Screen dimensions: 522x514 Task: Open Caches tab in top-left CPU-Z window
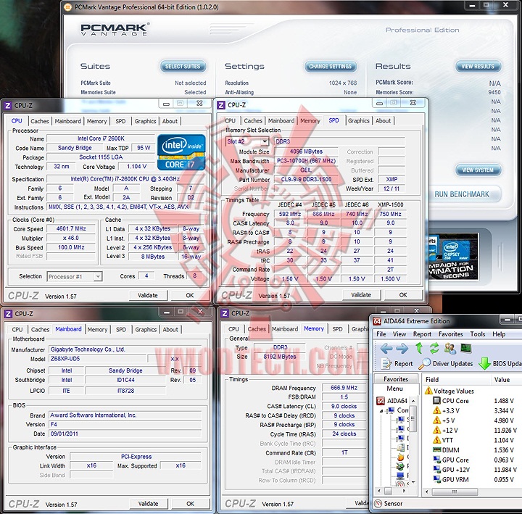point(40,121)
